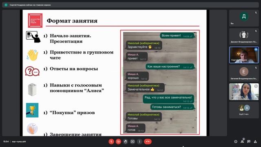Image resolution: width=261 pixels, height=147 pixels.
Task: Select Даниил Владимирович participant tile
Action: pos(244,36)
